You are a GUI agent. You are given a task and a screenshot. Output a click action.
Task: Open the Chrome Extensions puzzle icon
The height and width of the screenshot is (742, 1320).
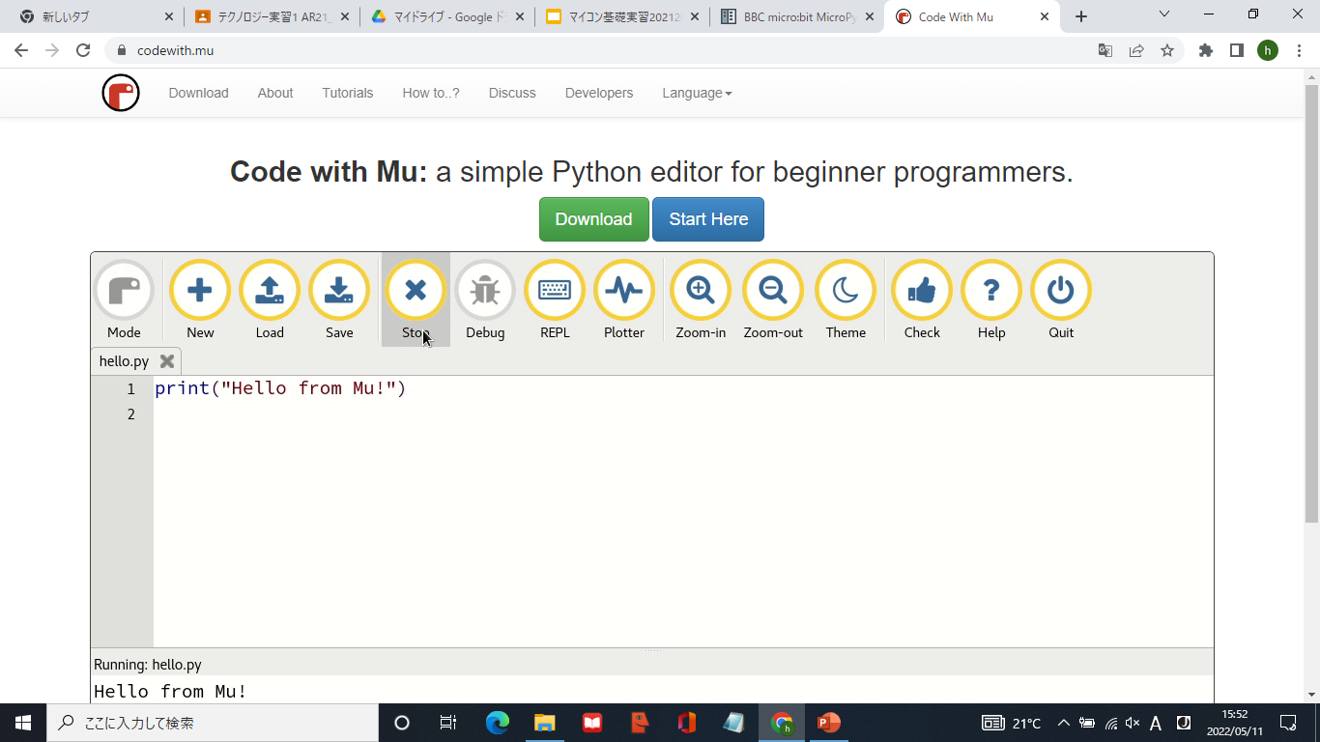tap(1206, 50)
